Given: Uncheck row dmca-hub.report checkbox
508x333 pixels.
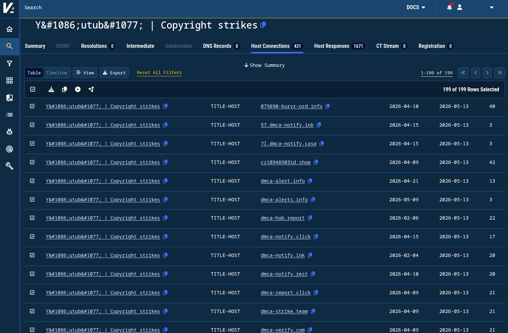Looking at the screenshot, I should tap(32, 218).
